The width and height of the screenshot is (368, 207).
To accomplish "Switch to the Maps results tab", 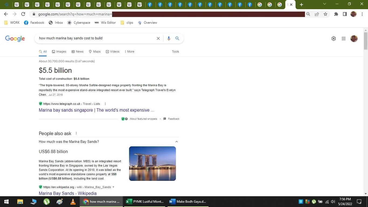I will (x=95, y=51).
